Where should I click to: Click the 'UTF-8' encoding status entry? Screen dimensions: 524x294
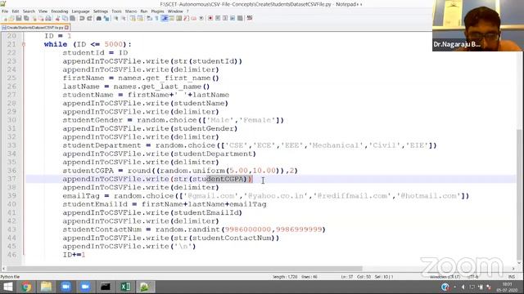(473, 277)
